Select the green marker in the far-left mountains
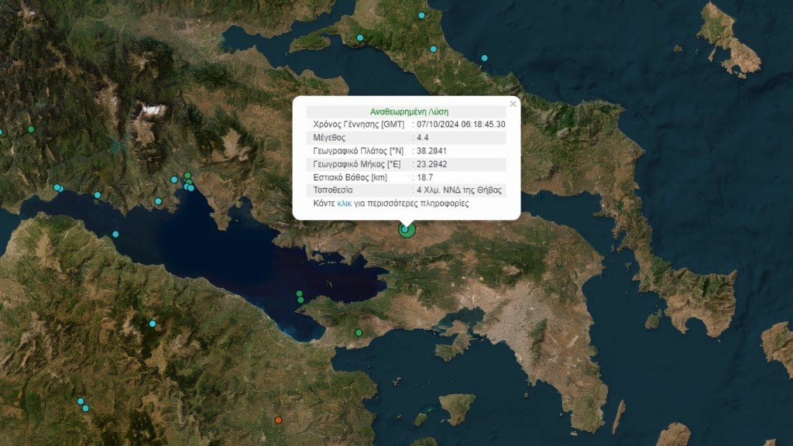The width and height of the screenshot is (793, 446). (31, 129)
